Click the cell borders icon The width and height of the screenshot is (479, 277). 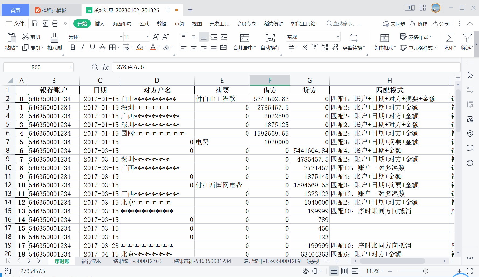coord(112,47)
